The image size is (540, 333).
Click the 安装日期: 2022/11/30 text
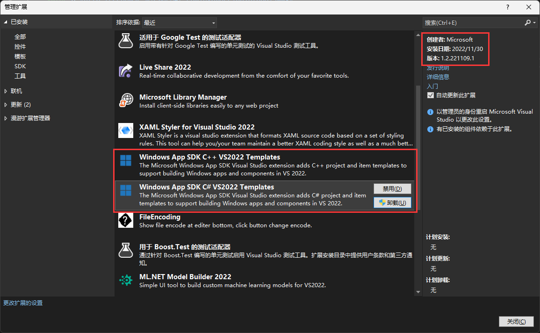(454, 49)
